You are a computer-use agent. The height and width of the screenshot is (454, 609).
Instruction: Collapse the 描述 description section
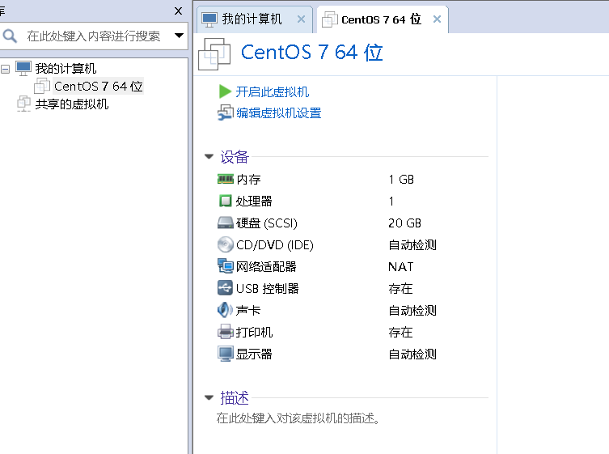click(209, 397)
